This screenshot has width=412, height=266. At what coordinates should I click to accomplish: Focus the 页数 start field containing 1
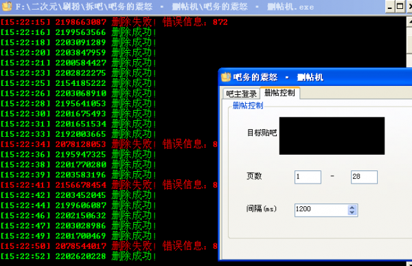(308, 177)
